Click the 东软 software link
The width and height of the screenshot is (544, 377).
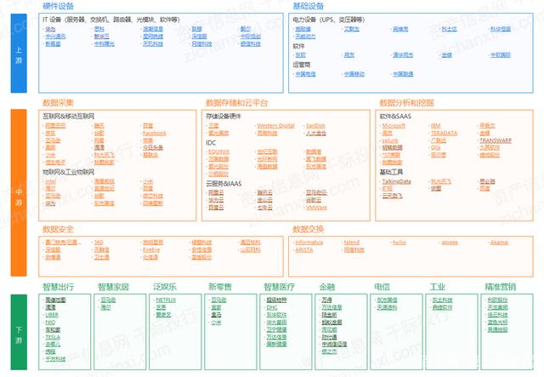(x=300, y=55)
